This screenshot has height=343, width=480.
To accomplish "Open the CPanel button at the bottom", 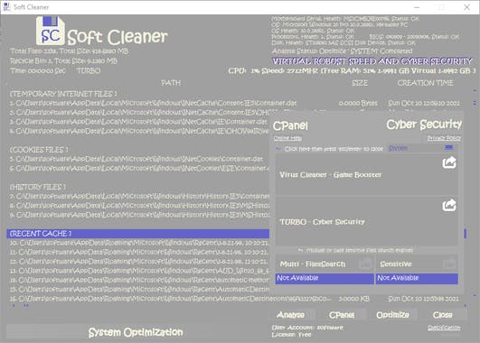I will [342, 315].
